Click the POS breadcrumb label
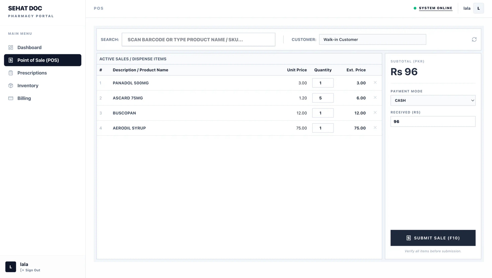 tap(99, 8)
